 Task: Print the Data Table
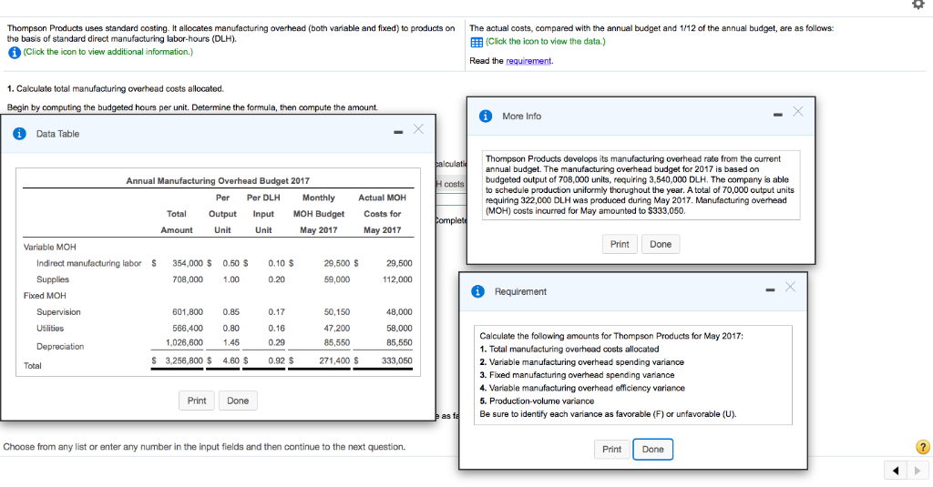tap(197, 401)
